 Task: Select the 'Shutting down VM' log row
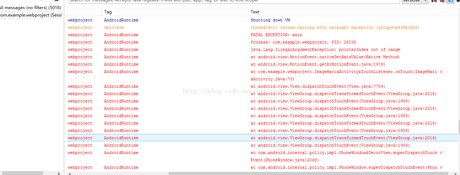click(x=263, y=20)
